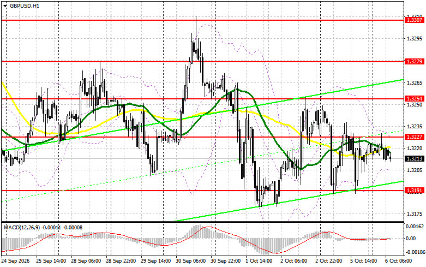Image resolution: width=426 pixels, height=267 pixels.
Task: Click the MACD scale value 0.00
Action: 411,239
